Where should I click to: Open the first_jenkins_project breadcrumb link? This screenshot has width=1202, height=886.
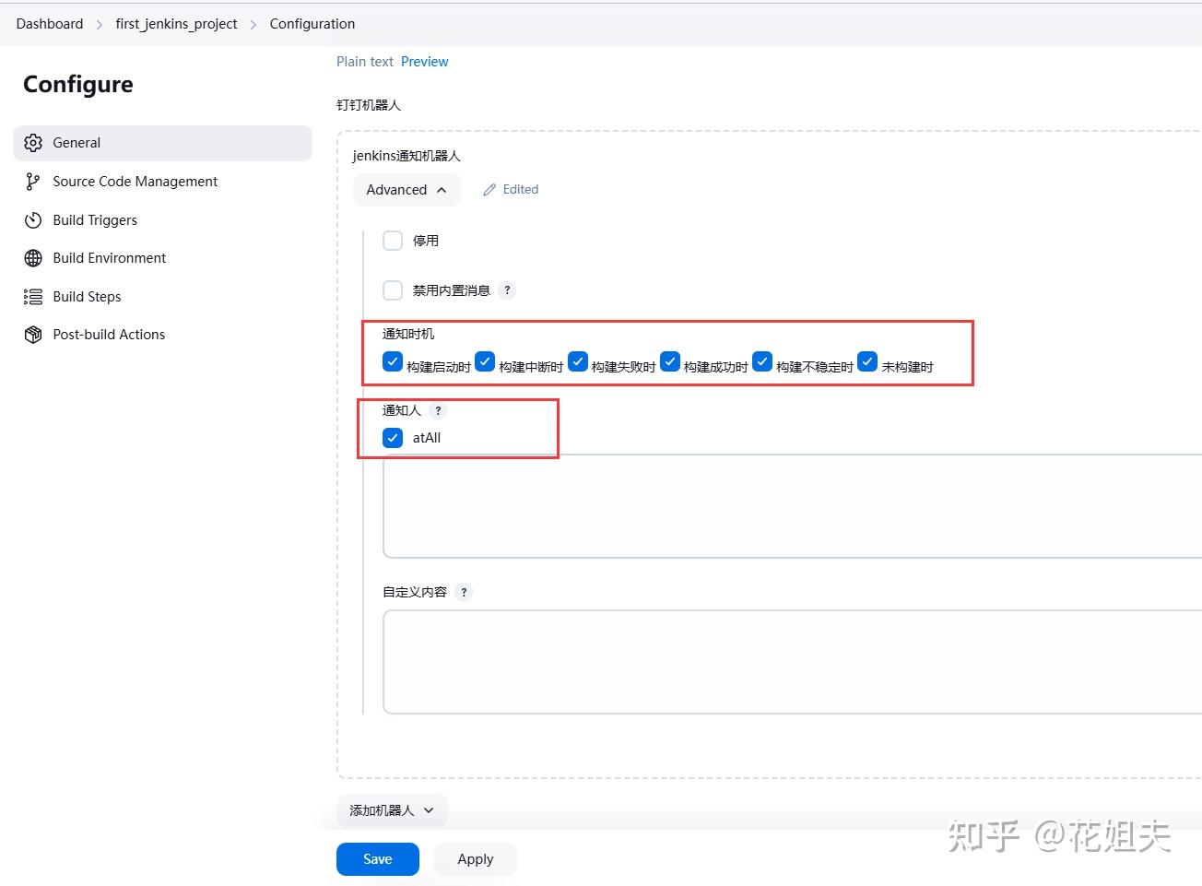point(176,24)
